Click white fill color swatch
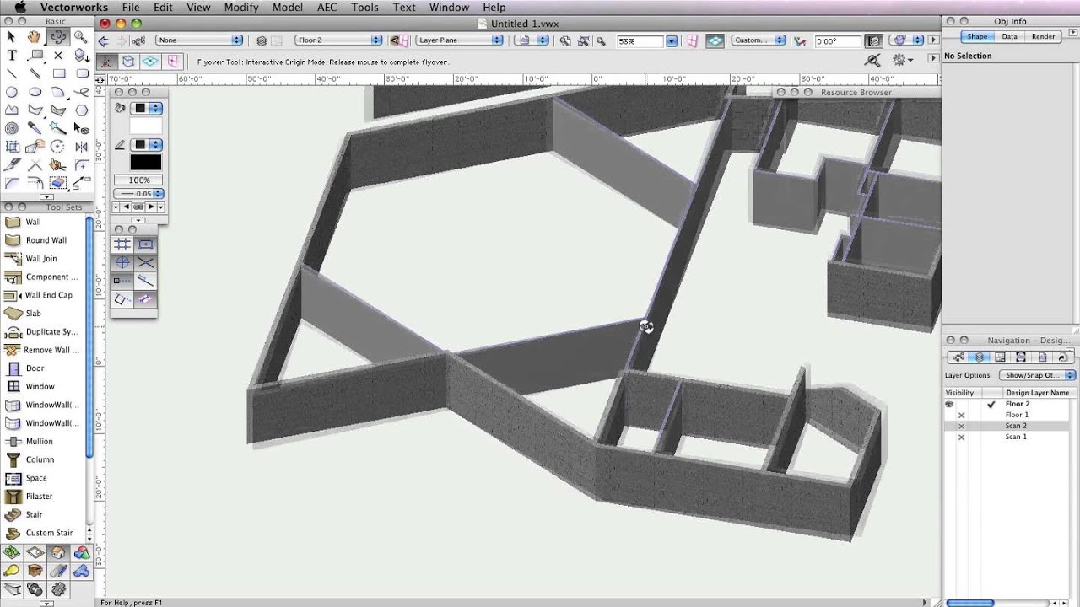Image resolution: width=1080 pixels, height=607 pixels. [x=145, y=126]
